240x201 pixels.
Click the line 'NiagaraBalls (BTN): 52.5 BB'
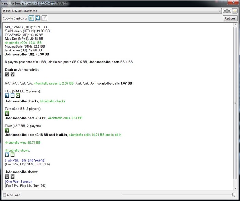pyautogui.click(x=25, y=46)
